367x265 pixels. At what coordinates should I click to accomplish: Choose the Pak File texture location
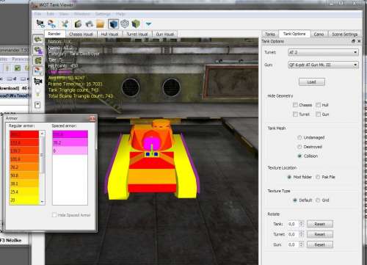tap(318, 177)
